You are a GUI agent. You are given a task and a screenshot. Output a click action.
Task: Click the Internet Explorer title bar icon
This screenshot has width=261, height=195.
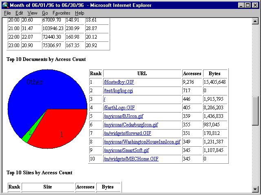click(5, 5)
